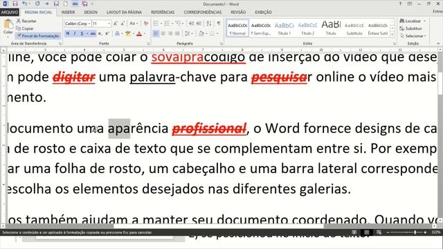
Task: Toggle Pincel de Formatação format painter
Action: tap(38, 36)
